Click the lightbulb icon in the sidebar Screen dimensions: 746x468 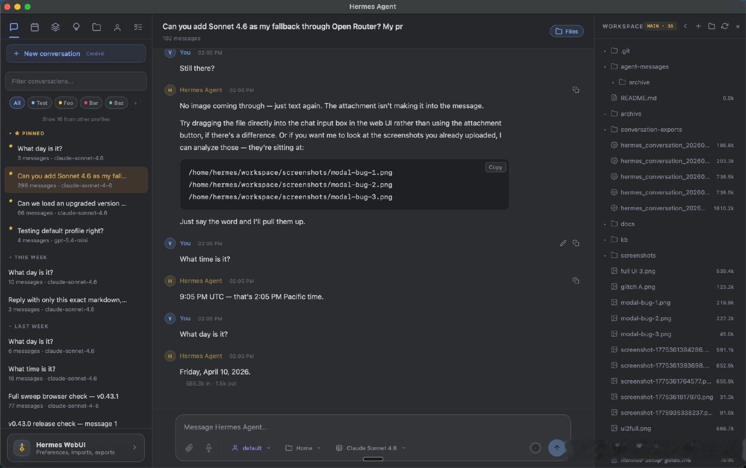76,27
